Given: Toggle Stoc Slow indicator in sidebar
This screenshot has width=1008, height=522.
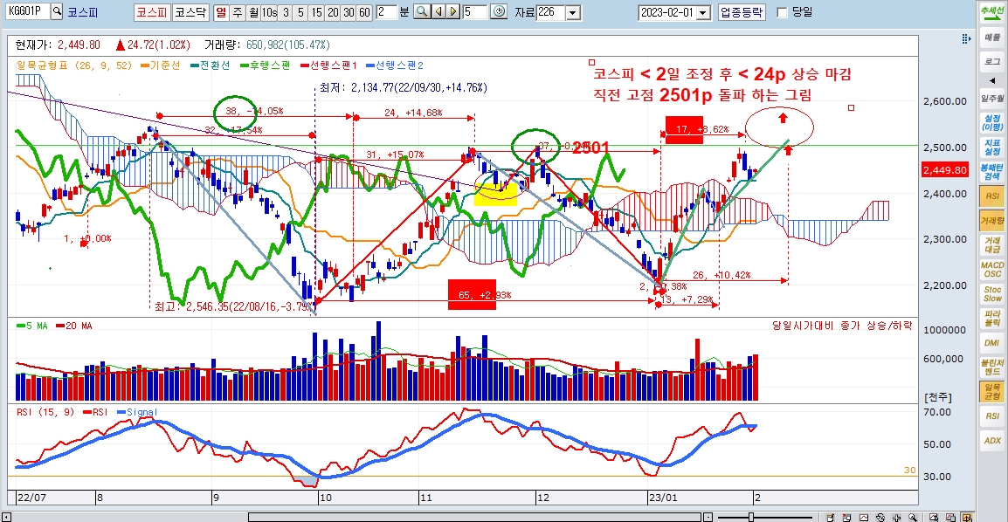Looking at the screenshot, I should pos(992,294).
